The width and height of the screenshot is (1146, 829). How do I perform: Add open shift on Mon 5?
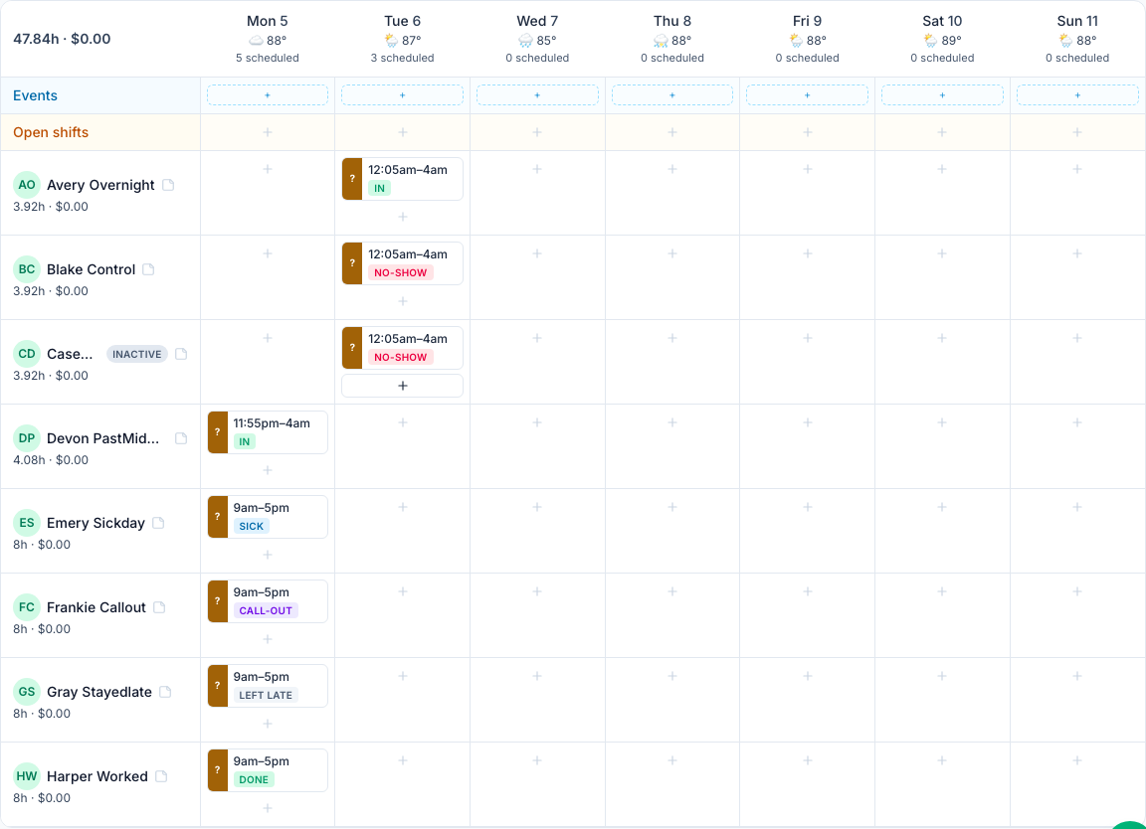[x=268, y=132]
